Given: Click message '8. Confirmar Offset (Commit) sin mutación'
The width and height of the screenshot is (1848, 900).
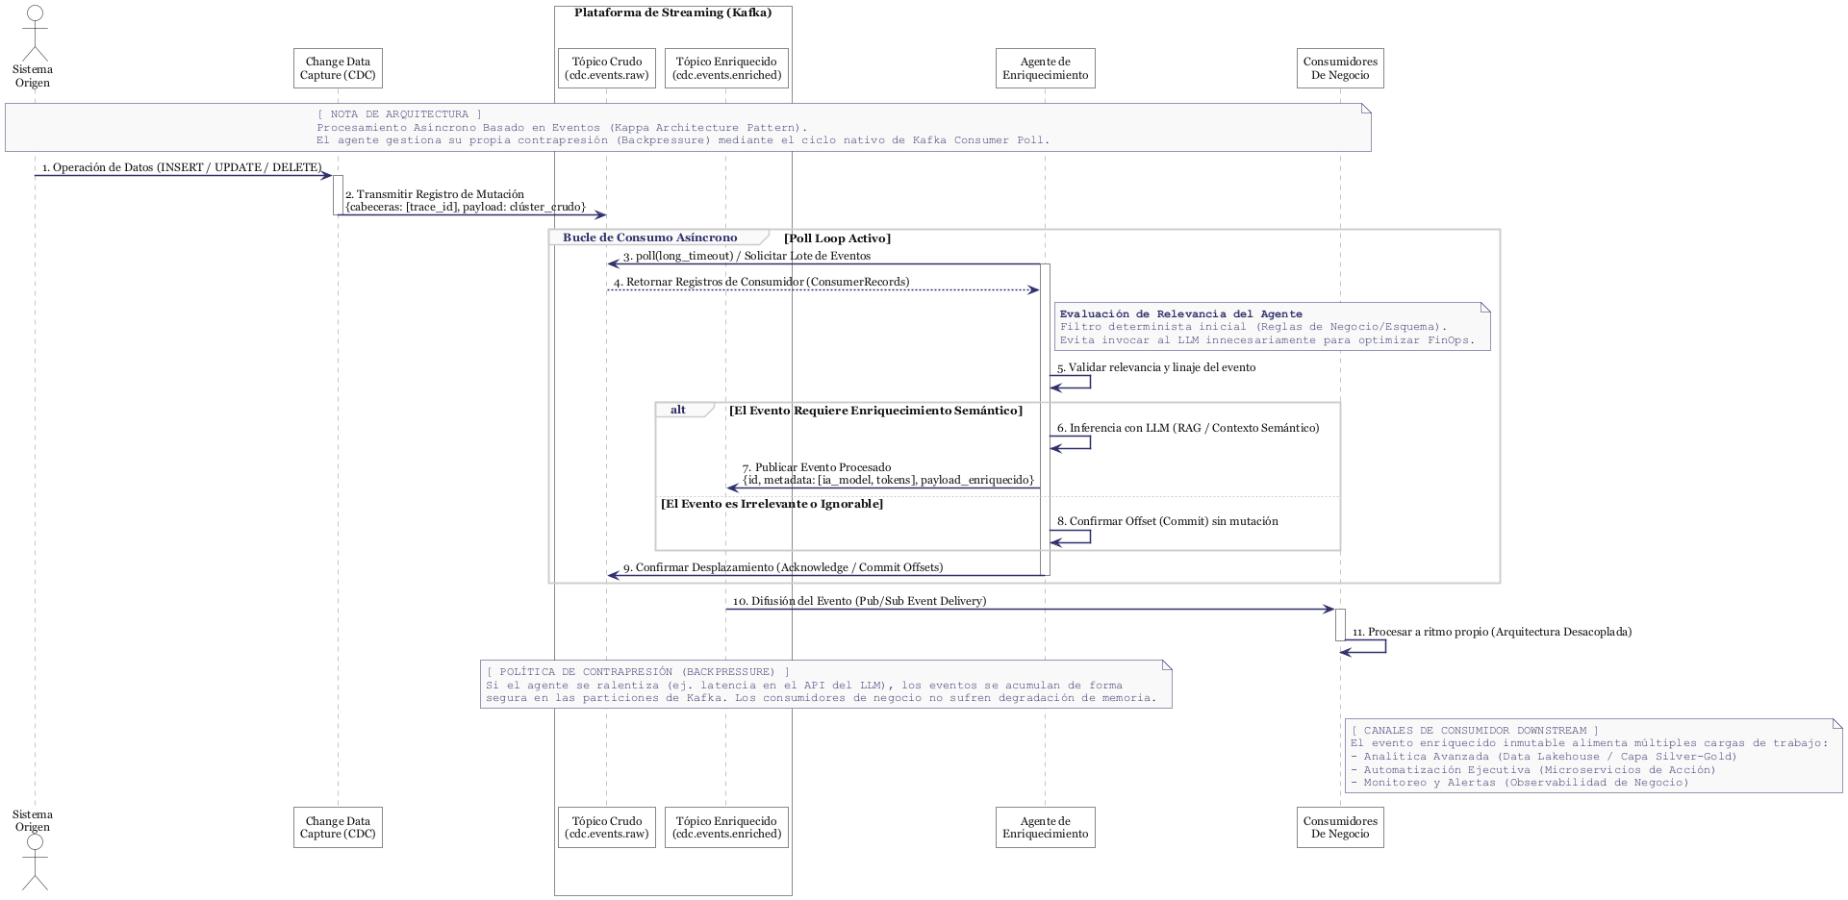Looking at the screenshot, I should point(1168,521).
